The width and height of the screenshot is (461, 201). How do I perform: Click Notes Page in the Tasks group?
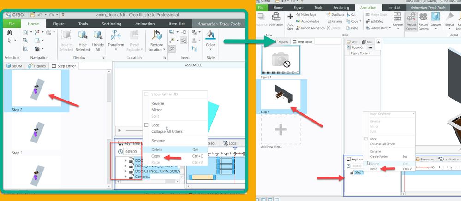[x=306, y=14]
